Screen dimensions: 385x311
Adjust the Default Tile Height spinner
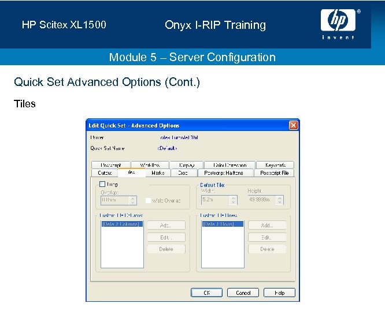coord(280,200)
